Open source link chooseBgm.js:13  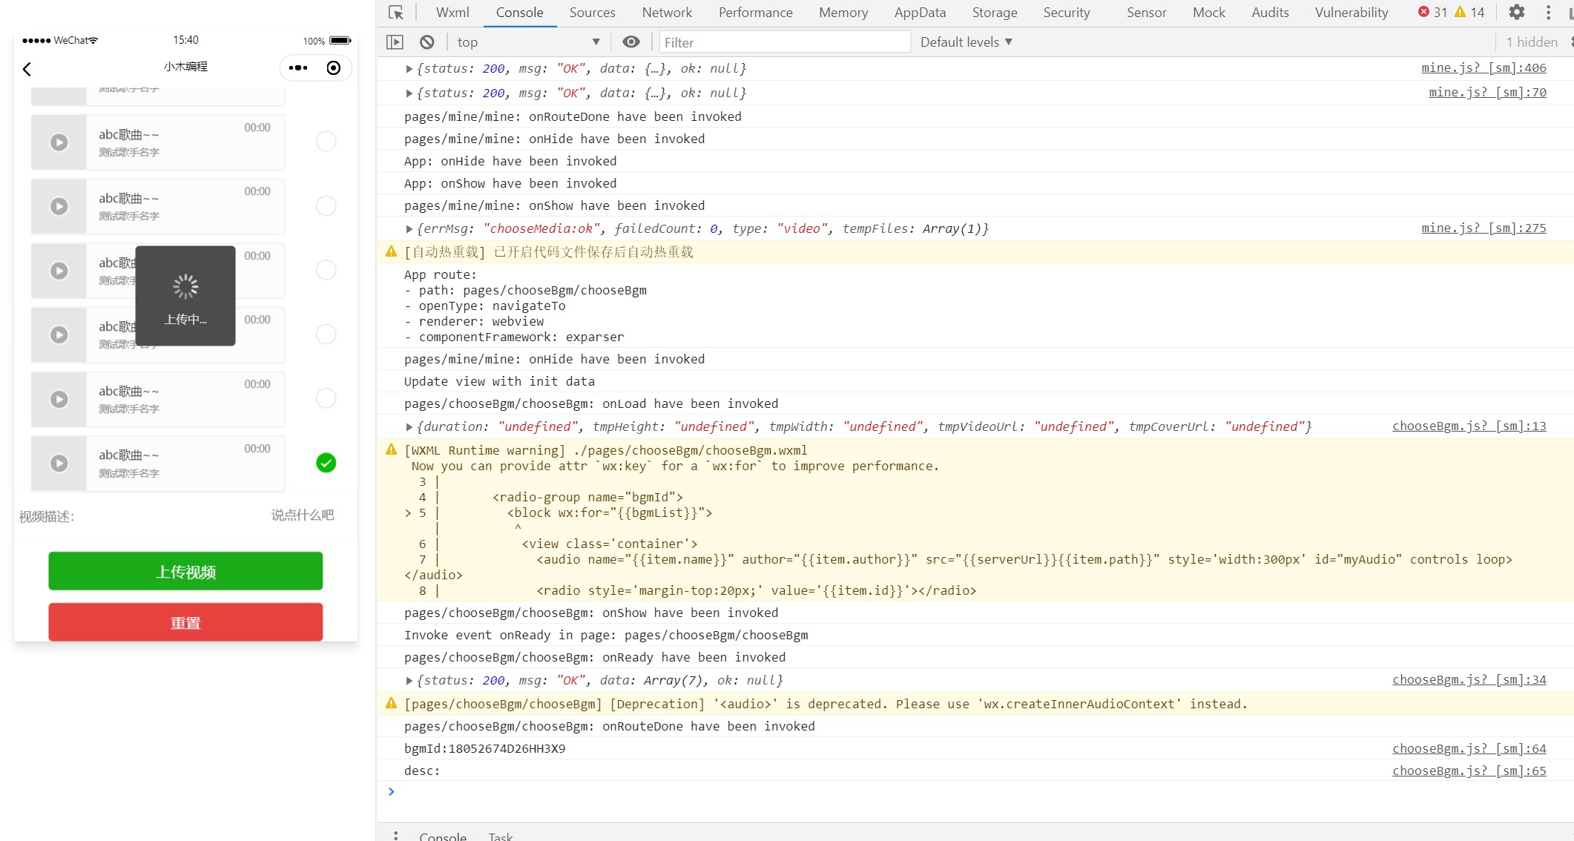click(1469, 426)
